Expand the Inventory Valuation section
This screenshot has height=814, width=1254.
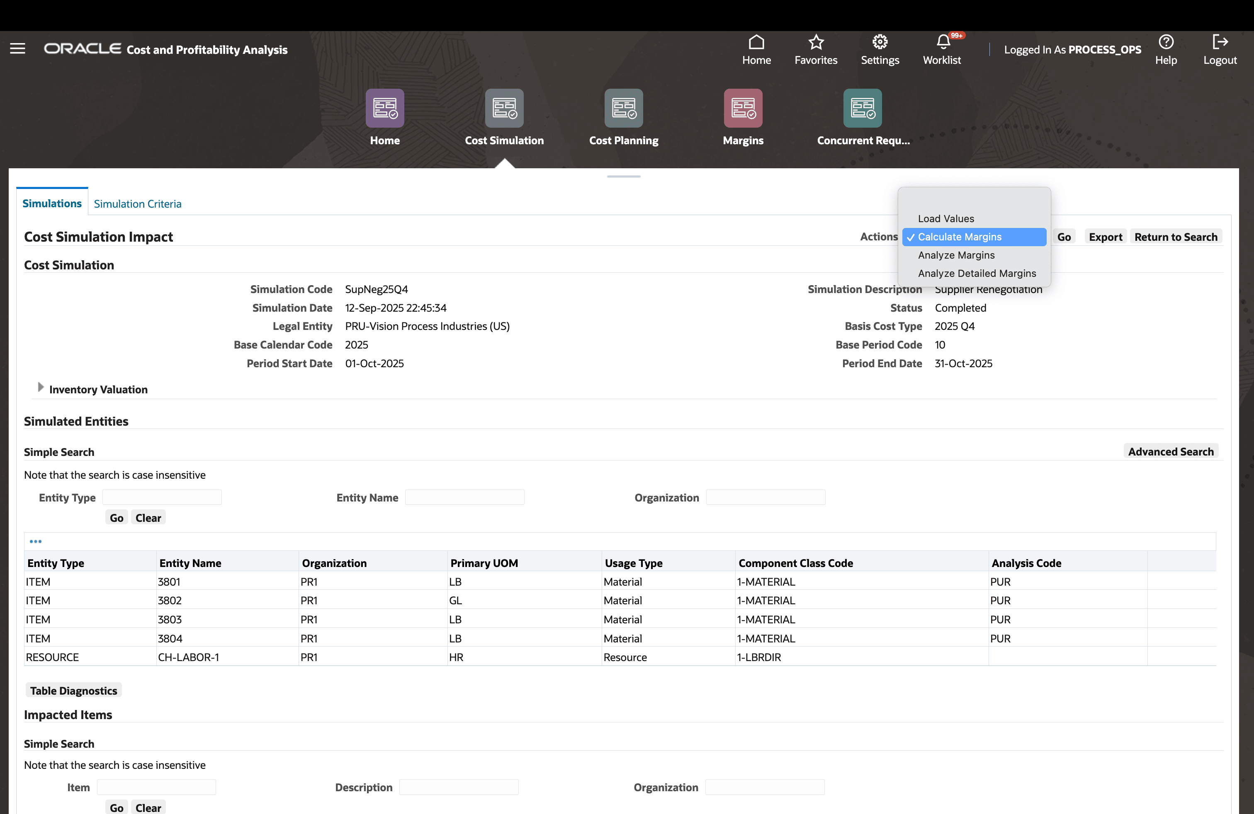41,388
